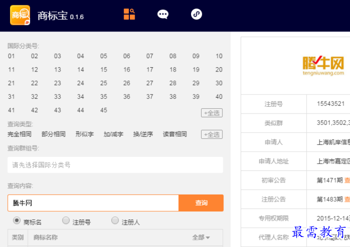The width and height of the screenshot is (350, 247).
Task: Click the 查询群组号 input field
Action: [115, 165]
